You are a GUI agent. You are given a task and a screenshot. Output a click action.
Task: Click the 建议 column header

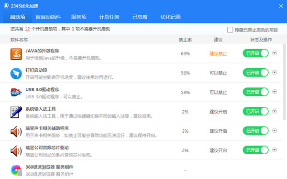[218, 40]
